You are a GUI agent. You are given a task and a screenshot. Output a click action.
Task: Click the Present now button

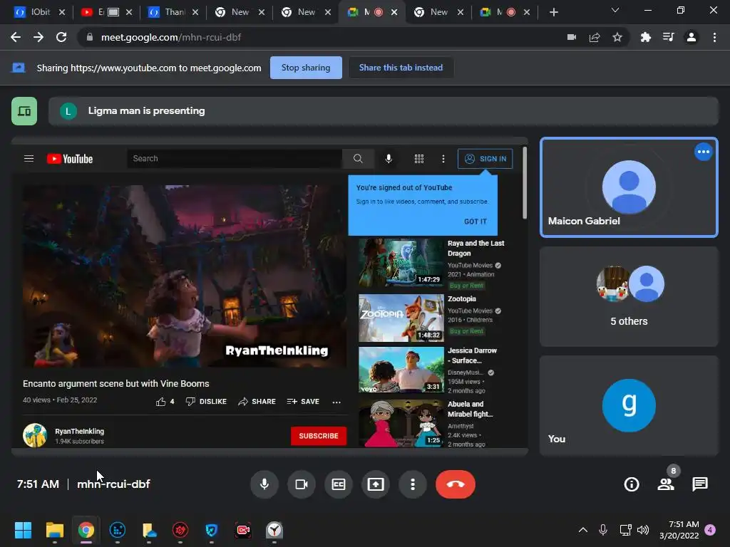coord(376,484)
